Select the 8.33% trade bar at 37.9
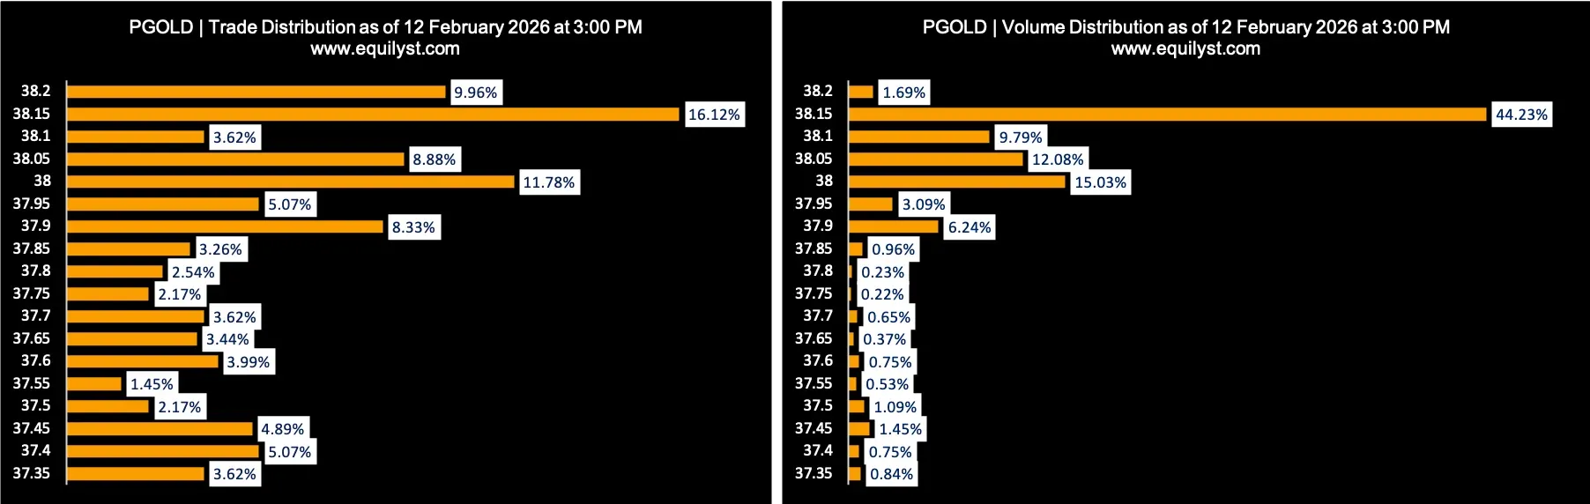The image size is (1590, 504). (225, 226)
